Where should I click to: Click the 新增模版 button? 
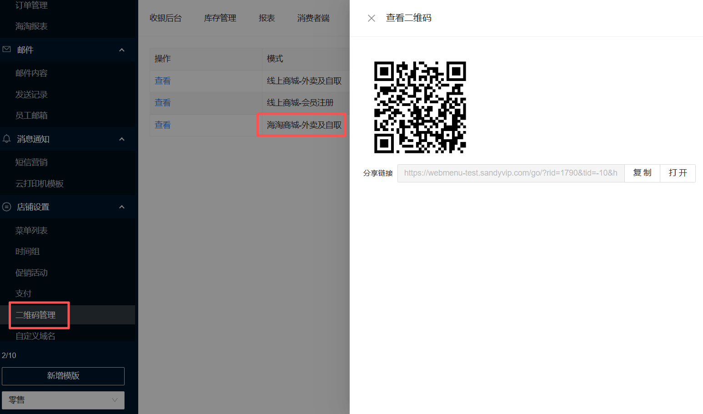[63, 376]
